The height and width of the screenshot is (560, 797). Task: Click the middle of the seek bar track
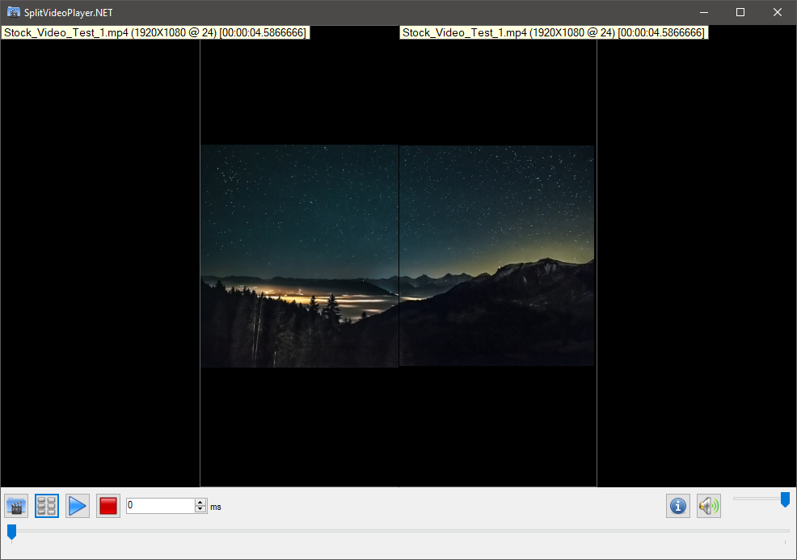click(x=398, y=531)
